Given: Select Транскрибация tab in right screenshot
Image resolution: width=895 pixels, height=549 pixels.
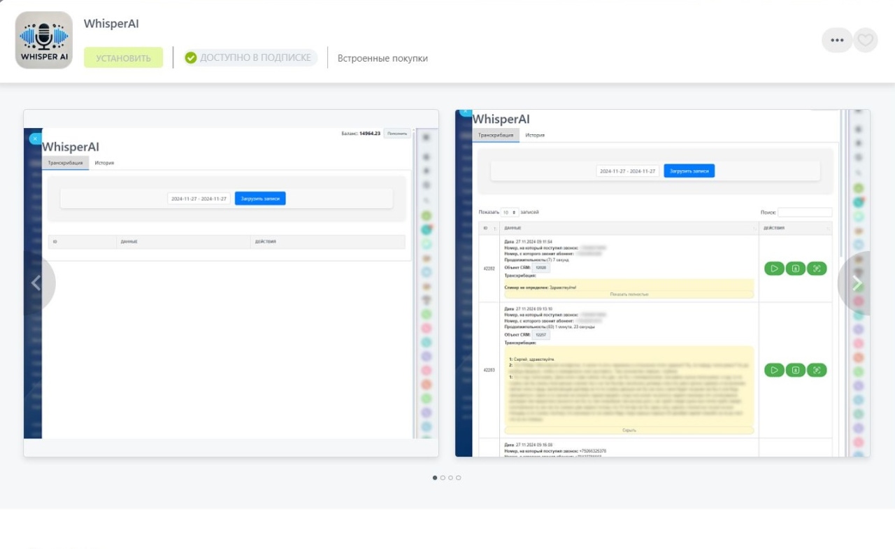Looking at the screenshot, I should (x=496, y=135).
